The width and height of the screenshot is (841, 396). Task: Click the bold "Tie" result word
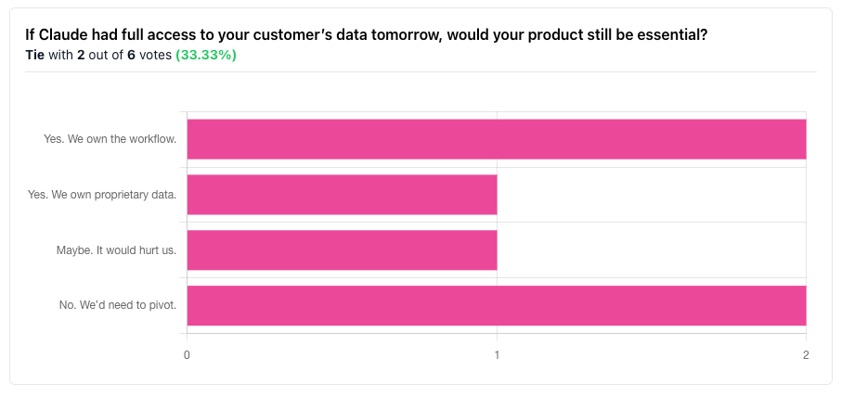tap(34, 55)
